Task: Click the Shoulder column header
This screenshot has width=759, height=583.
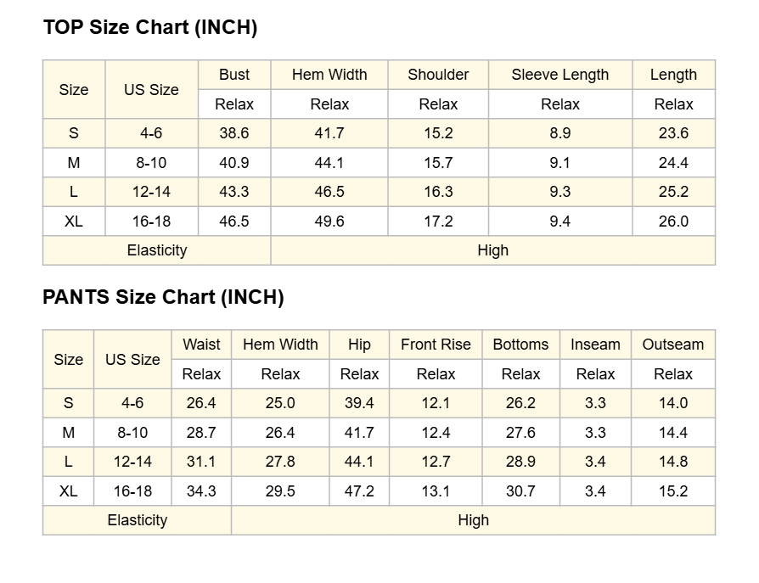Action: pyautogui.click(x=438, y=75)
